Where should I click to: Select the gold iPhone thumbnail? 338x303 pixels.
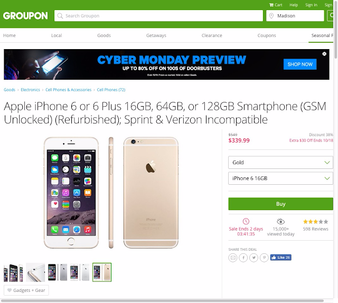coord(102,272)
